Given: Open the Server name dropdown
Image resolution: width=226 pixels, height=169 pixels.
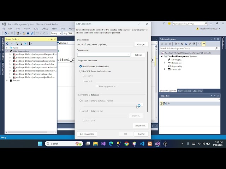Looking at the screenshot, I should [129, 55].
